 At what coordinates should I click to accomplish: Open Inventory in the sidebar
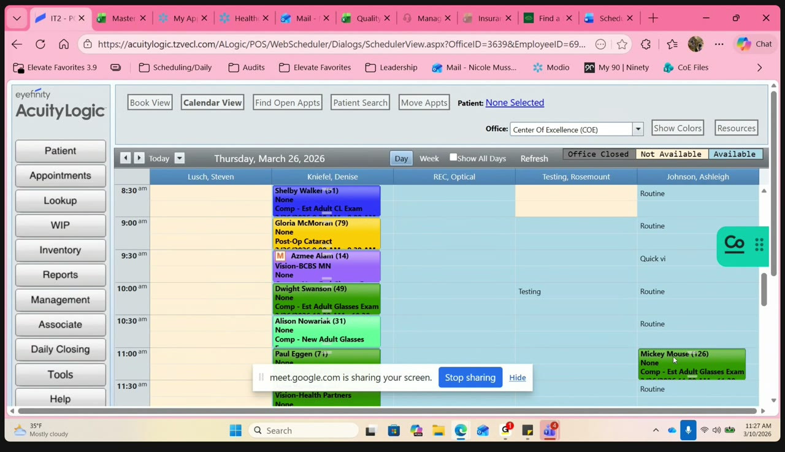coord(60,250)
